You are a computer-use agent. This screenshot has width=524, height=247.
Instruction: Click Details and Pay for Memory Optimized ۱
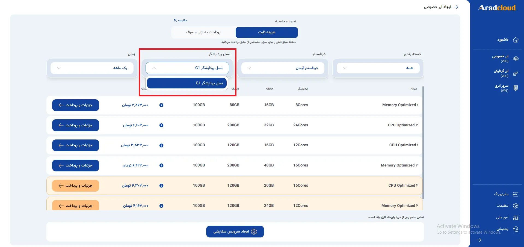(76, 105)
